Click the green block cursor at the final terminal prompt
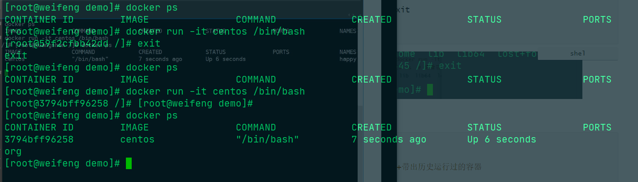 click(129, 163)
